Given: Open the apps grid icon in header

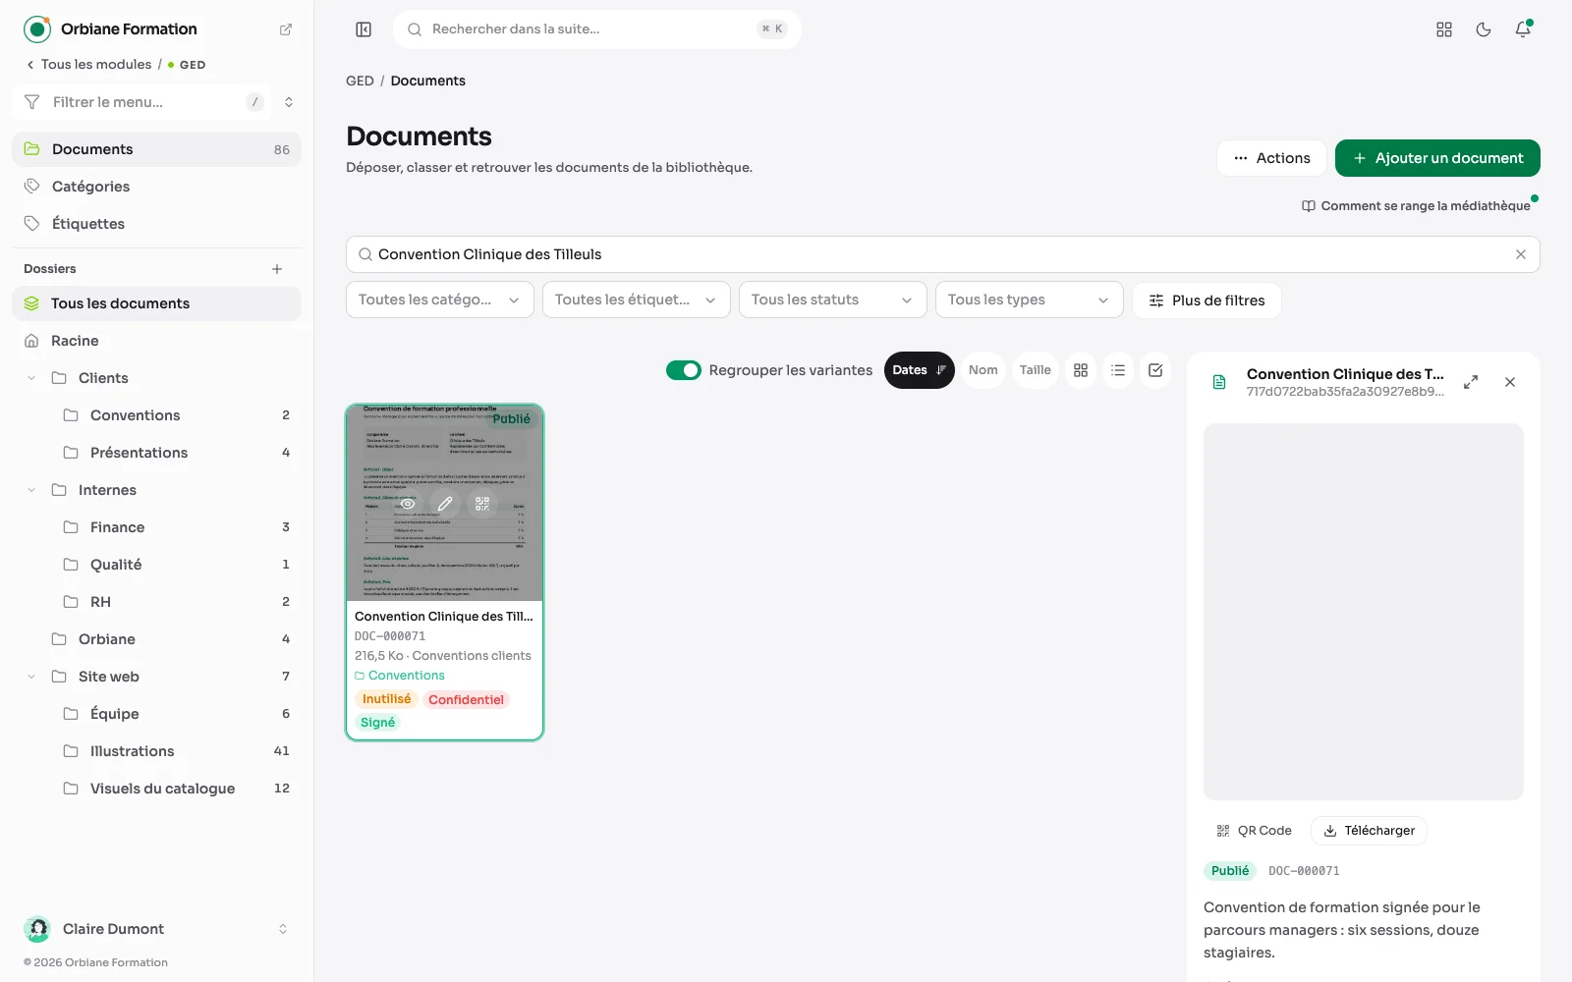Looking at the screenshot, I should click(1444, 29).
